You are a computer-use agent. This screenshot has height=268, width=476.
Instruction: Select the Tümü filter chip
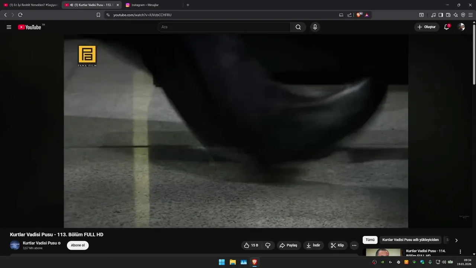point(370,240)
